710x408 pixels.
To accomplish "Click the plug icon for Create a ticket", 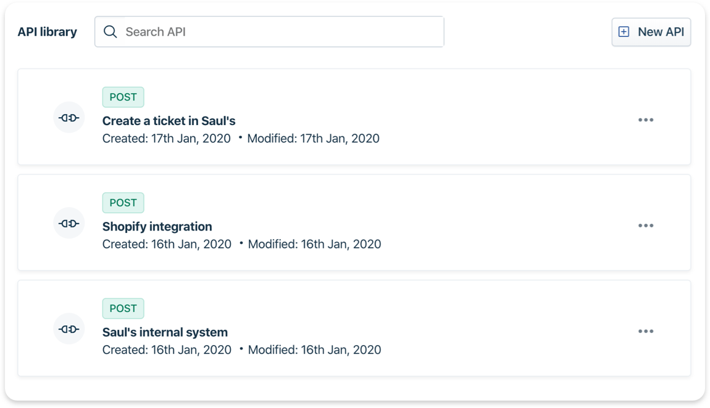I will 69,118.
